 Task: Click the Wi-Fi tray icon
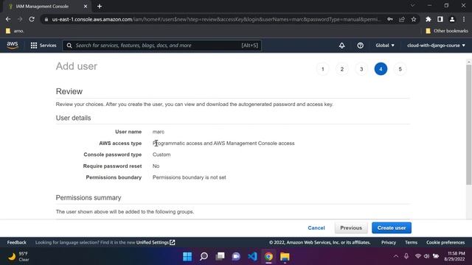click(417, 256)
